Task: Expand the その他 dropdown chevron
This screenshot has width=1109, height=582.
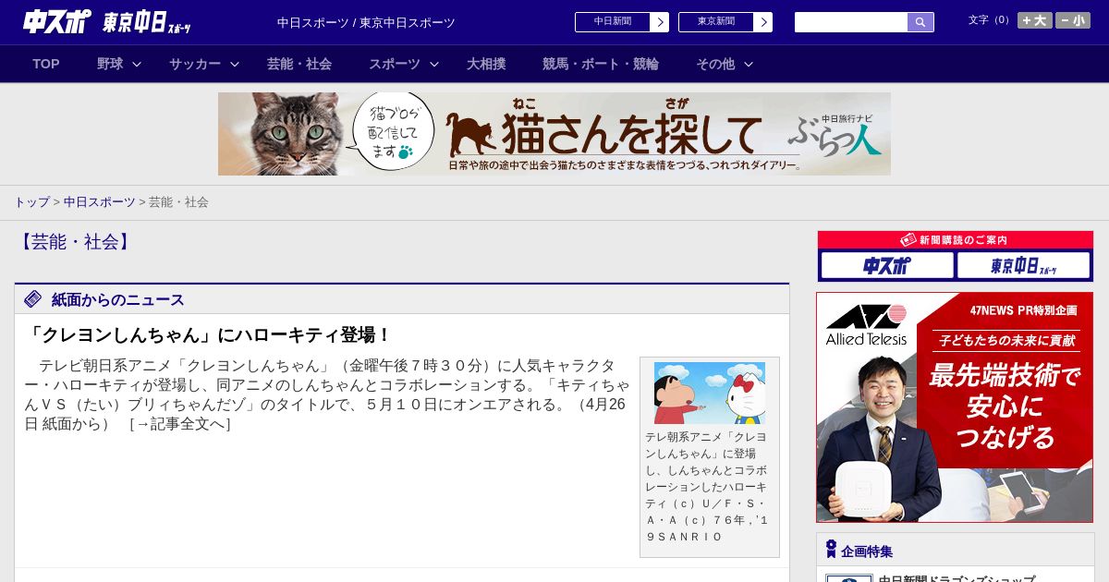Action: click(x=749, y=64)
